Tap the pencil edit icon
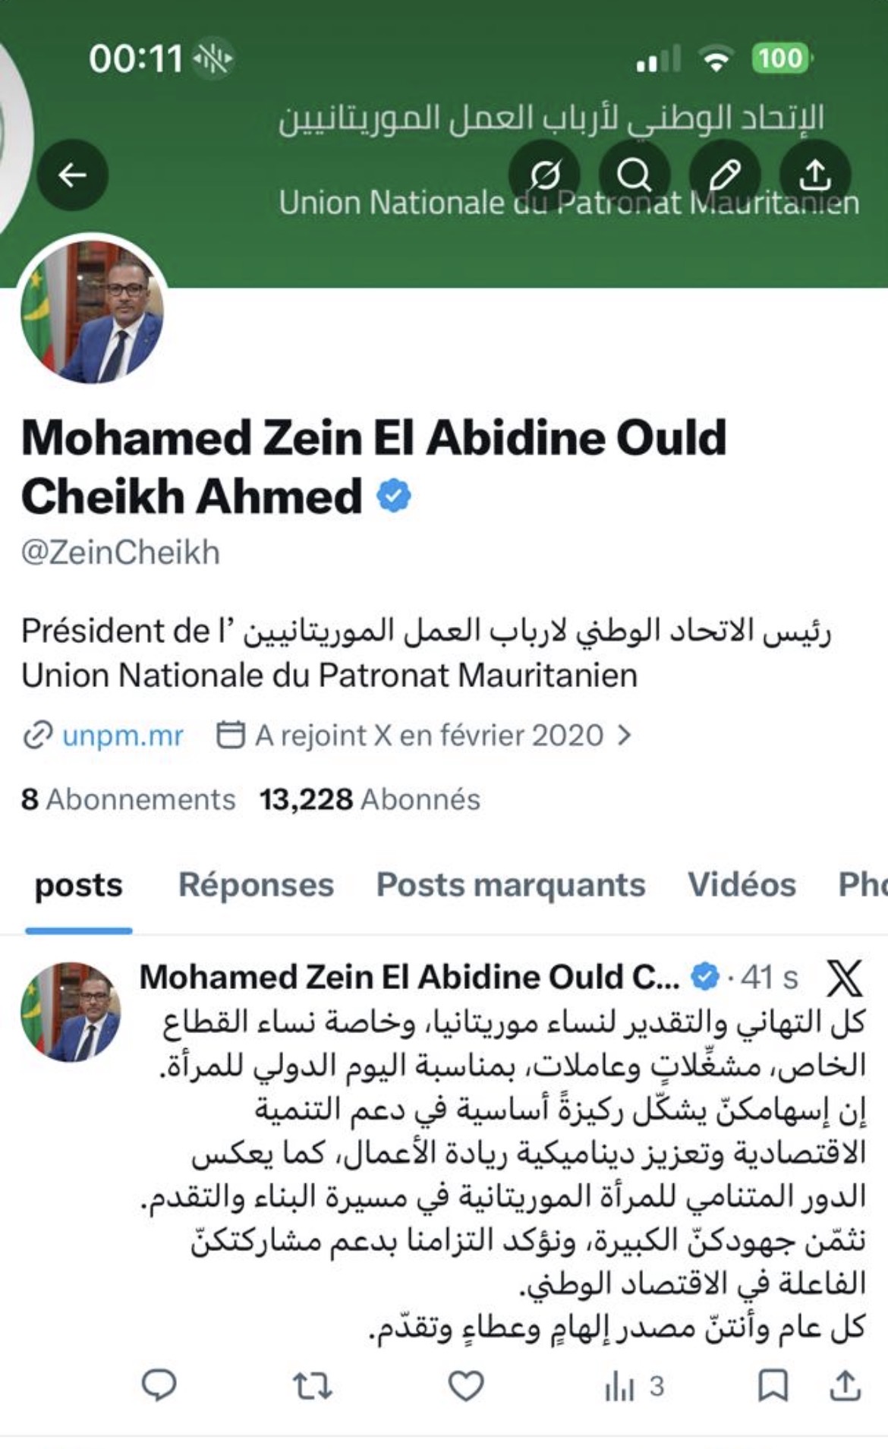The width and height of the screenshot is (888, 1449). 725,175
